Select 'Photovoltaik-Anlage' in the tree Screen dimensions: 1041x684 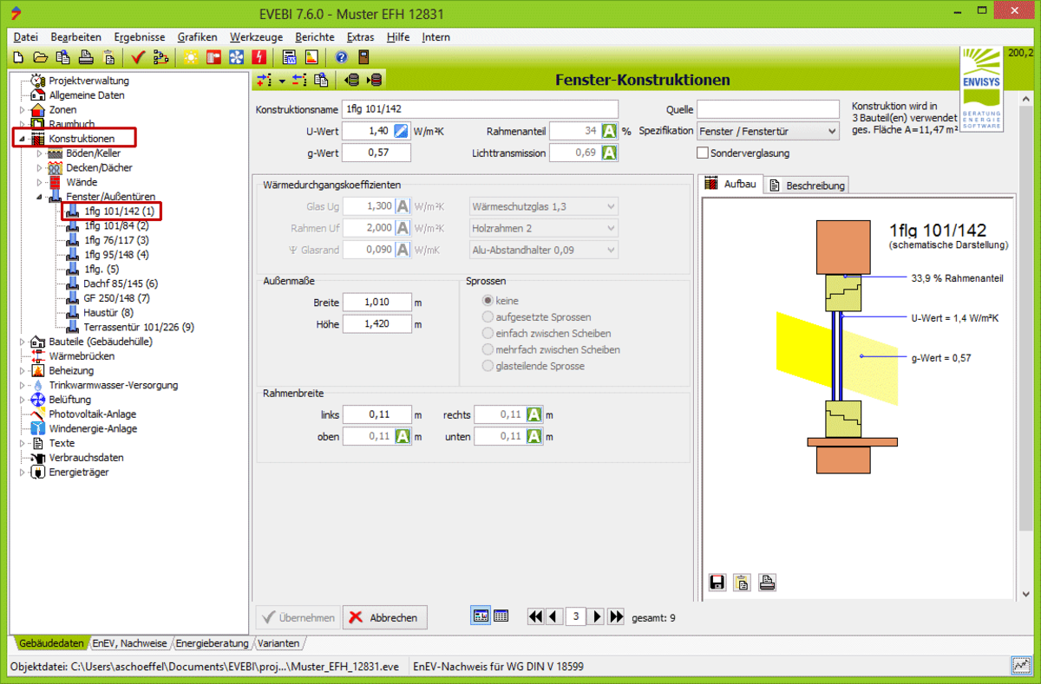pos(93,414)
